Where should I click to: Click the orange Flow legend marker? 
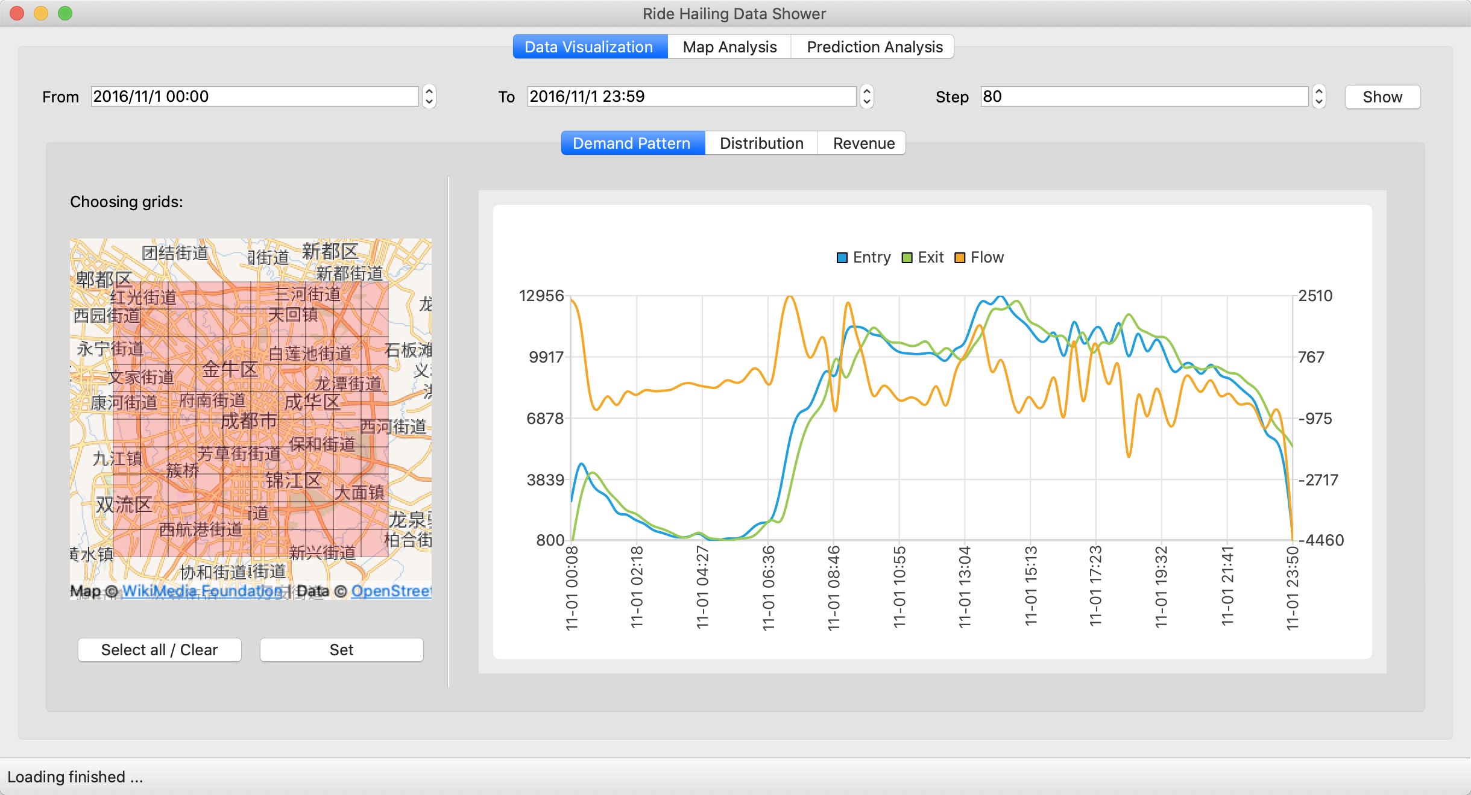pyautogui.click(x=960, y=258)
